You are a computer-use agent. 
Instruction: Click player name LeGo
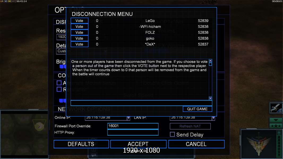click(150, 21)
